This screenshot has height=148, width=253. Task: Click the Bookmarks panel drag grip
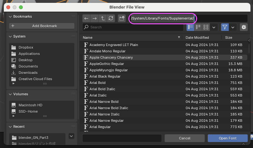[73, 16]
